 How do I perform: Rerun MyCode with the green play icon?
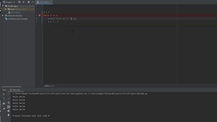(4, 94)
